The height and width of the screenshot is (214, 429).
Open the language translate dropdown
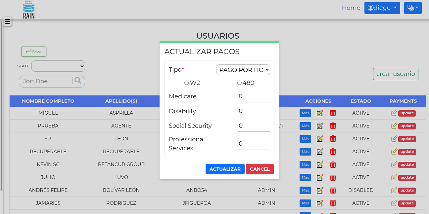tap(412, 8)
